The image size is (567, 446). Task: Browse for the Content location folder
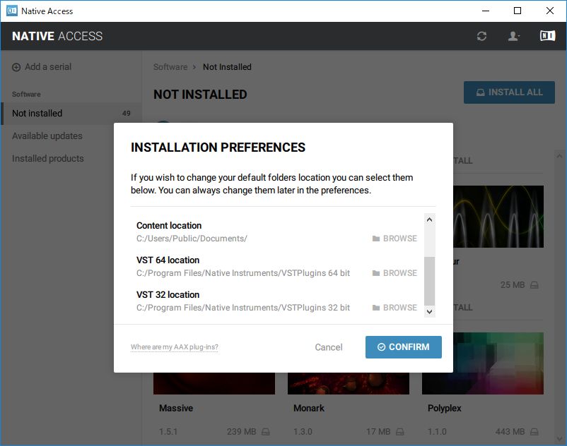pos(395,239)
